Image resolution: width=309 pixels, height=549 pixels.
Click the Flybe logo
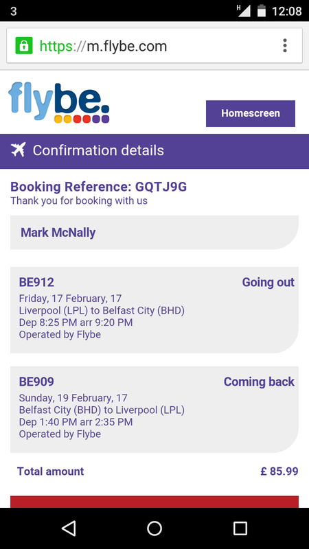coord(59,103)
